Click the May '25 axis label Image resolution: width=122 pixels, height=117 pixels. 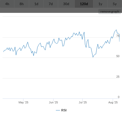tap(23, 102)
